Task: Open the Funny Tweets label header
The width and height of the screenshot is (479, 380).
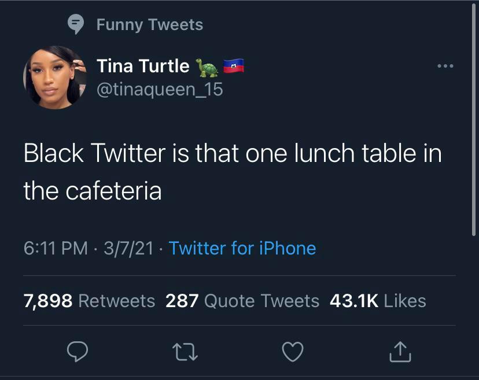Action: coord(150,24)
